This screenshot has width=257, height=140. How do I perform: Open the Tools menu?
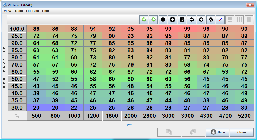[19, 11]
